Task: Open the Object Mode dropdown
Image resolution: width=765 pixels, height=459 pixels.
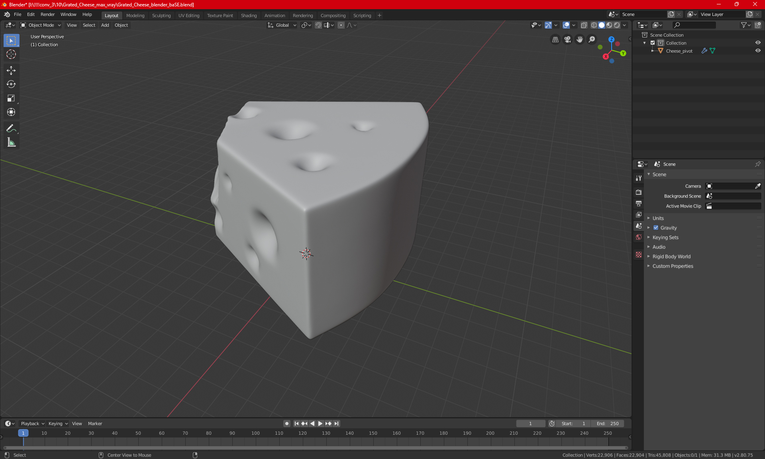Action: click(40, 25)
